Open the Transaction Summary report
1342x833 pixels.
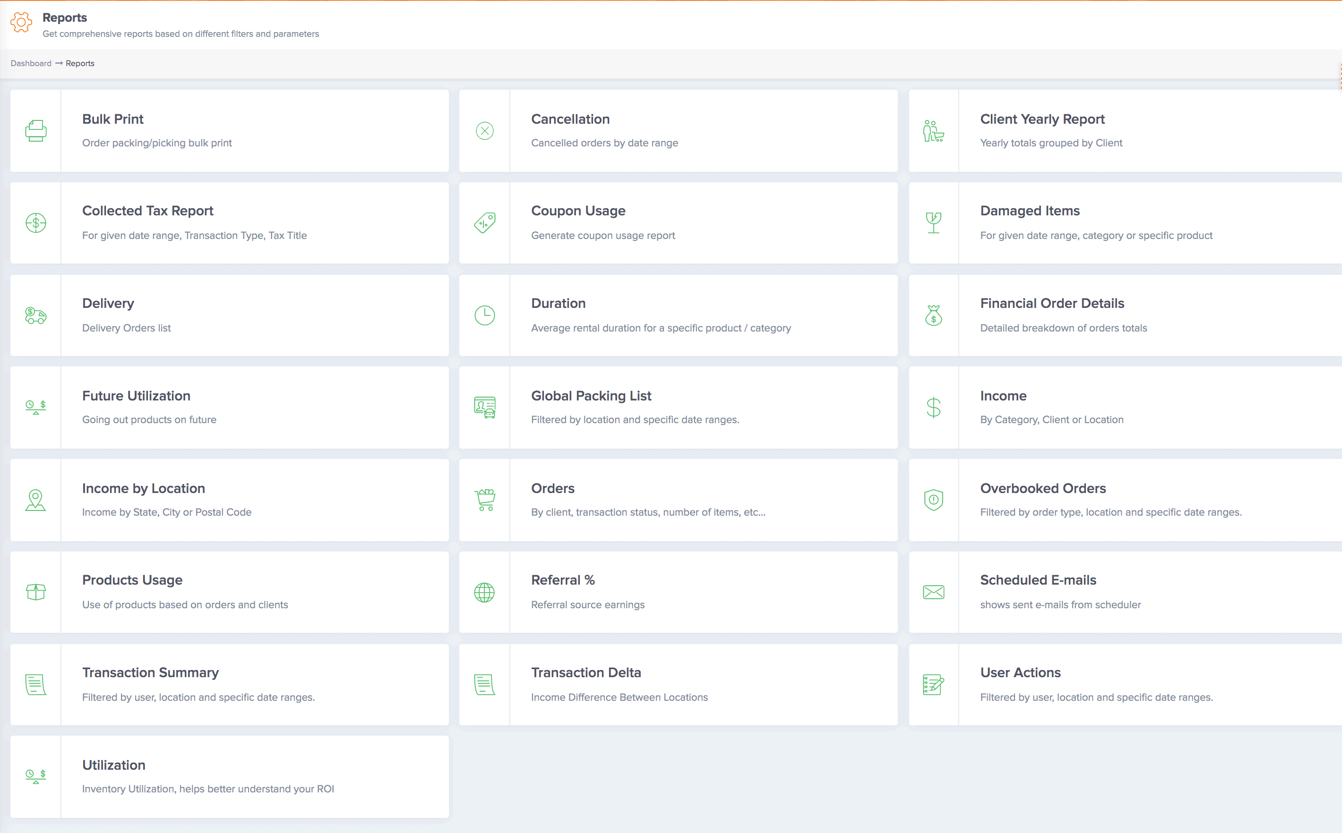click(x=150, y=672)
